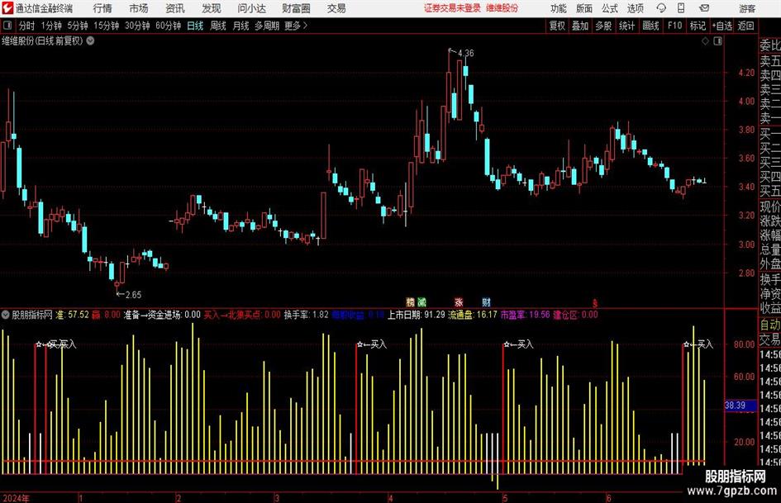Click the 财 marker icon on the chart
Screen dimensions: 781x503
point(487,301)
